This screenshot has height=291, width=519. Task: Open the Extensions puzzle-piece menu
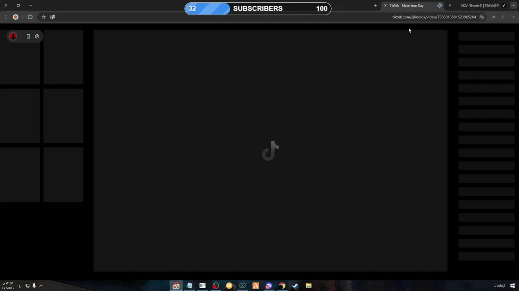(30, 17)
